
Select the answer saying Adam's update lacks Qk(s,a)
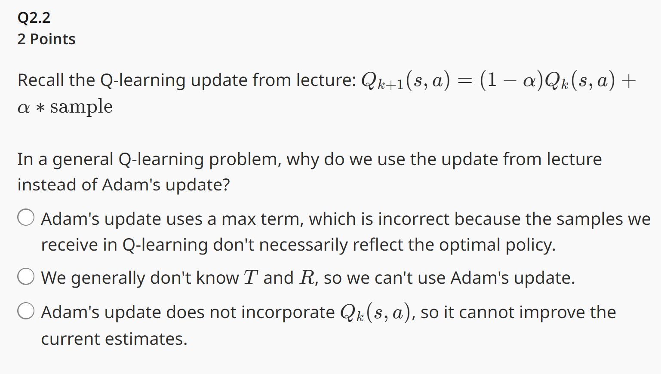coord(26,310)
